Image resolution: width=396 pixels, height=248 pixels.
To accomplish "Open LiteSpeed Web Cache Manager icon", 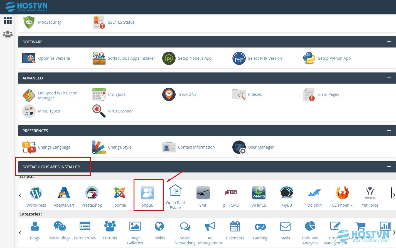I will (x=29, y=95).
